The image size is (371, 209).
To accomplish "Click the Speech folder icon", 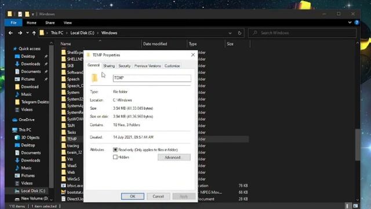I will pyautogui.click(x=63, y=79).
